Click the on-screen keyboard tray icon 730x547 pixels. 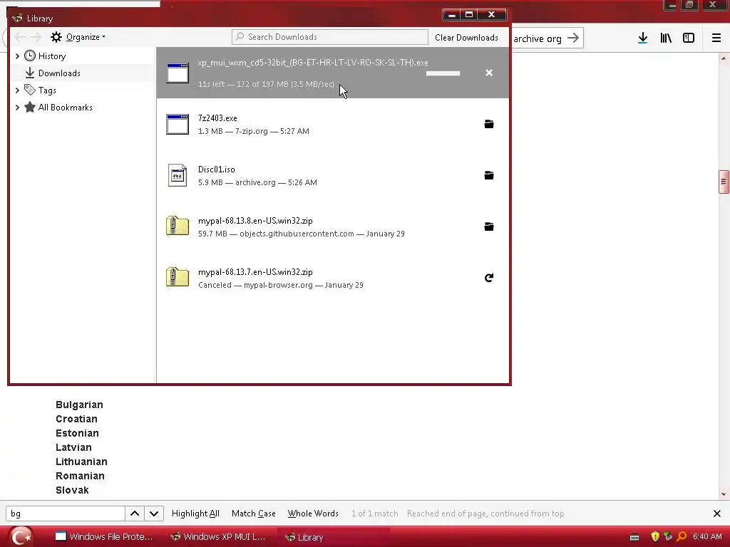[634, 537]
